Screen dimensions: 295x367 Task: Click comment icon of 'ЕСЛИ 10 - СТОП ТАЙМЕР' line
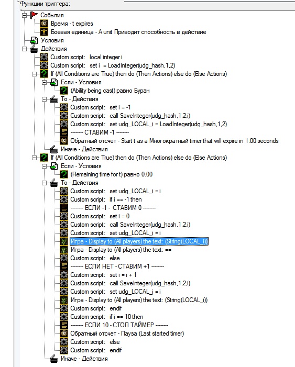click(x=64, y=325)
